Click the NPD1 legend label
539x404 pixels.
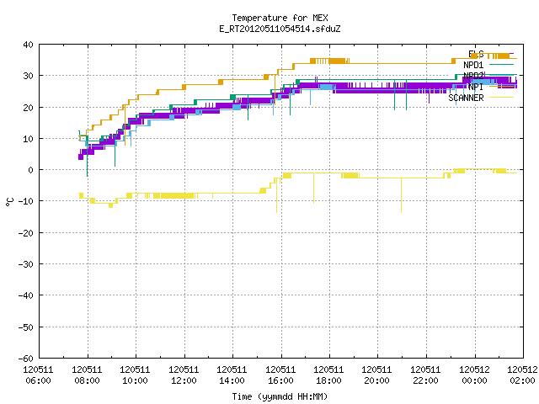(x=473, y=65)
